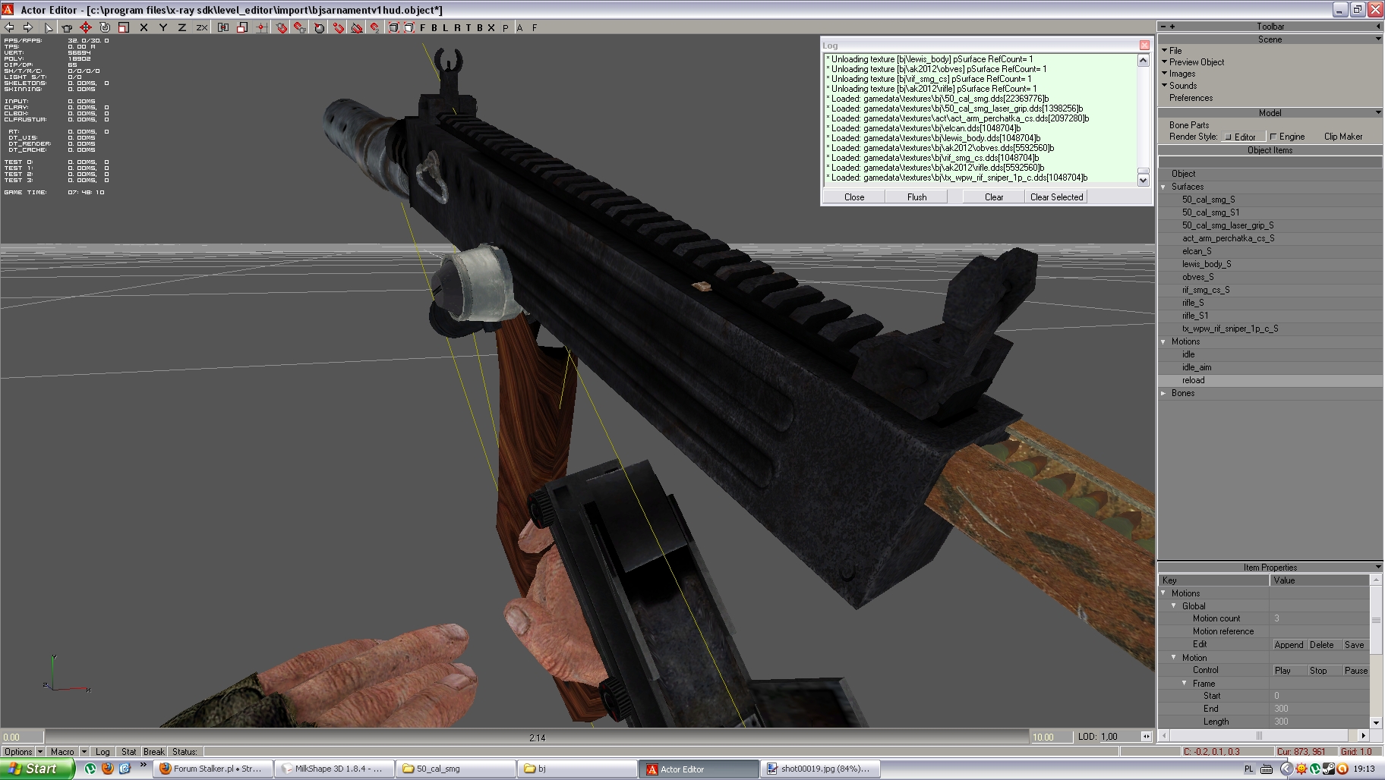The height and width of the screenshot is (780, 1385).
Task: Click the red crosshair snap icon
Action: [x=261, y=27]
